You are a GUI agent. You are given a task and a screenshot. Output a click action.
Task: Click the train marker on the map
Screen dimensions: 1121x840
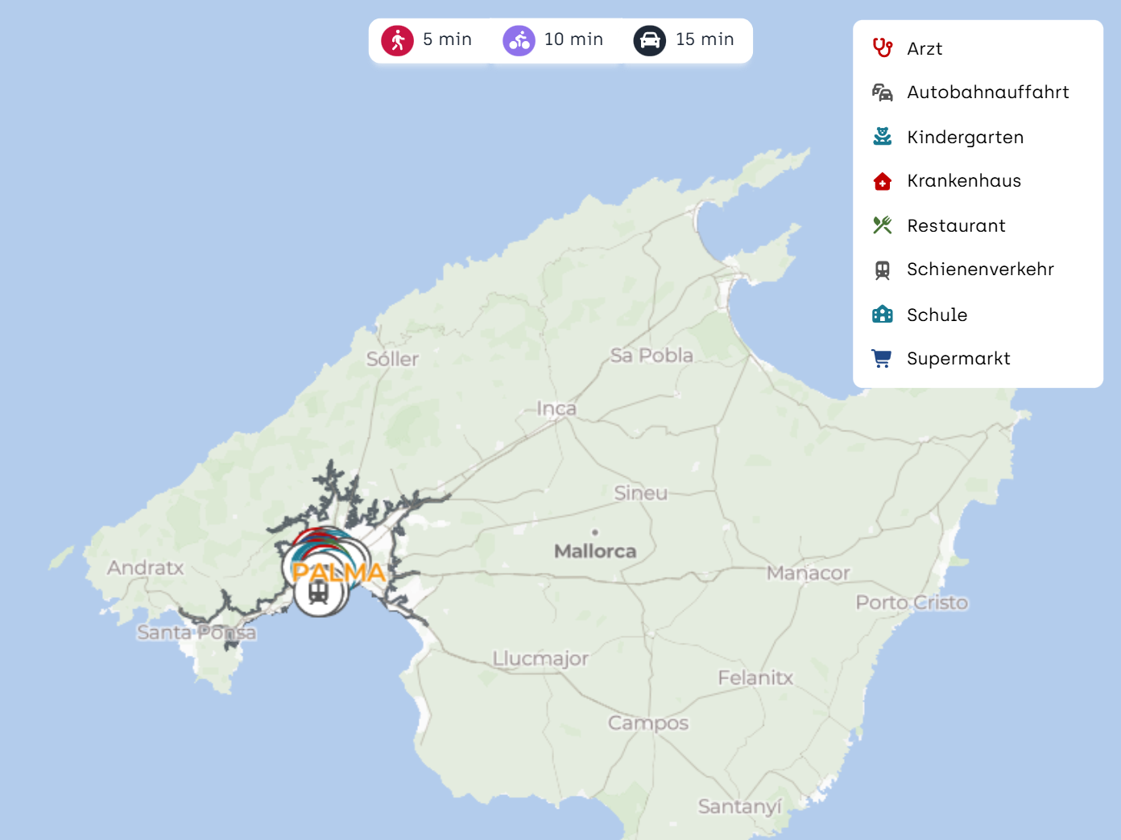tap(319, 594)
